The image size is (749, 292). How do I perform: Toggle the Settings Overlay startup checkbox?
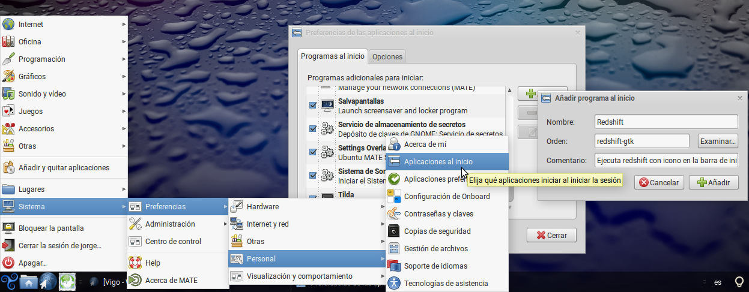point(313,152)
